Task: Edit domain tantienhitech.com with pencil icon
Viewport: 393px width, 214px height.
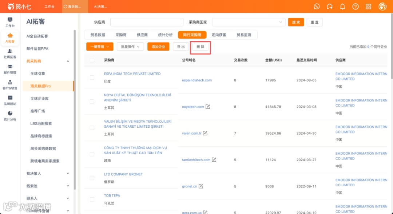Action: click(x=214, y=160)
